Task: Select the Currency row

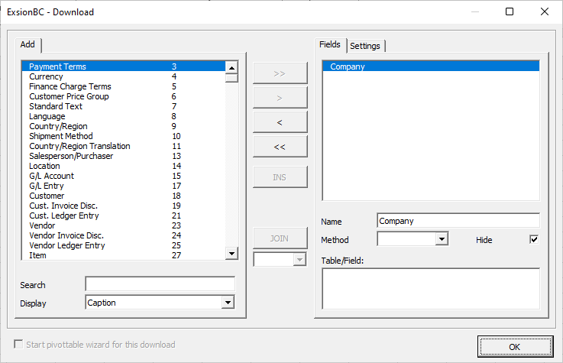Action: 124,76
